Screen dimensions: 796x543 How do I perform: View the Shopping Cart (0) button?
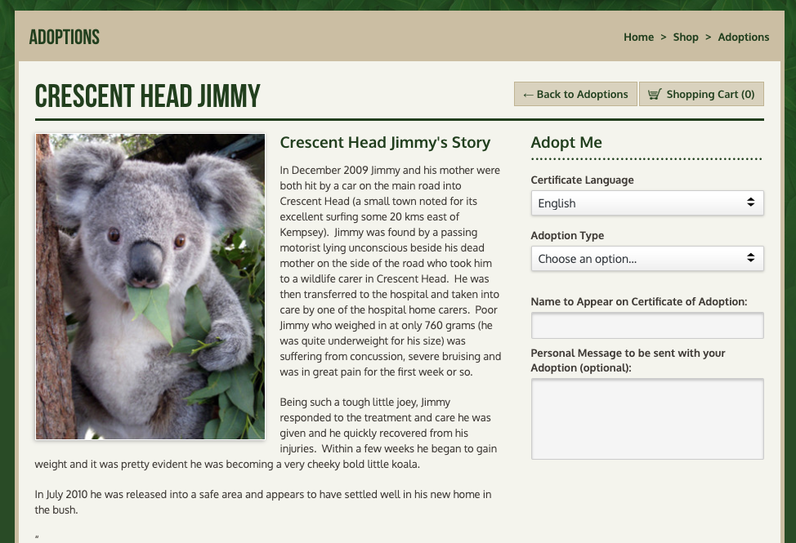(701, 94)
